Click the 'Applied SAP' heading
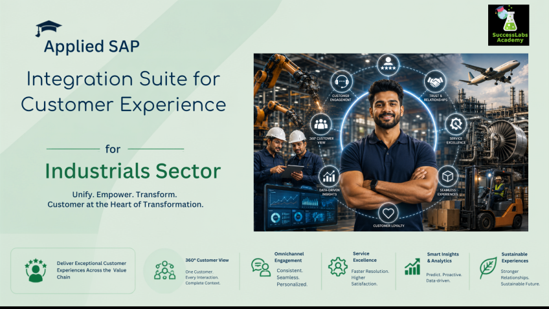The image size is (549, 309). point(92,47)
